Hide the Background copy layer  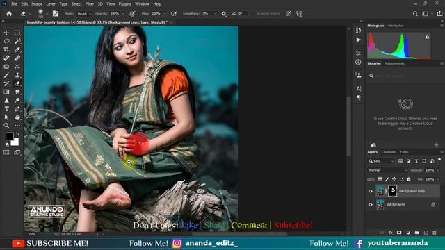pyautogui.click(x=371, y=191)
